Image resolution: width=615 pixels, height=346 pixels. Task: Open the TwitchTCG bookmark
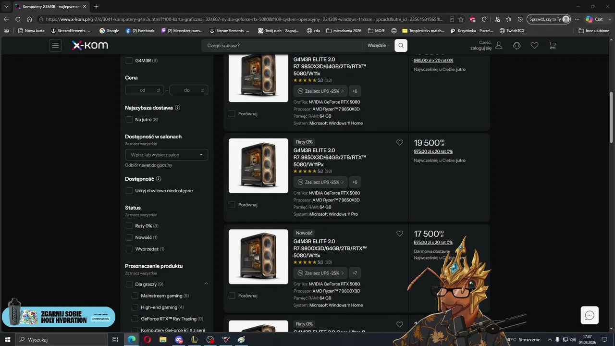(511, 31)
